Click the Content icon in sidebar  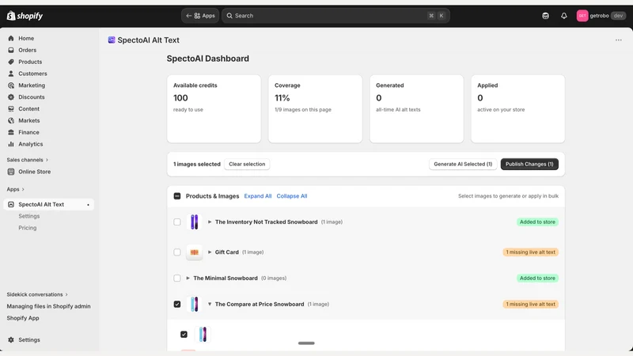tap(11, 108)
